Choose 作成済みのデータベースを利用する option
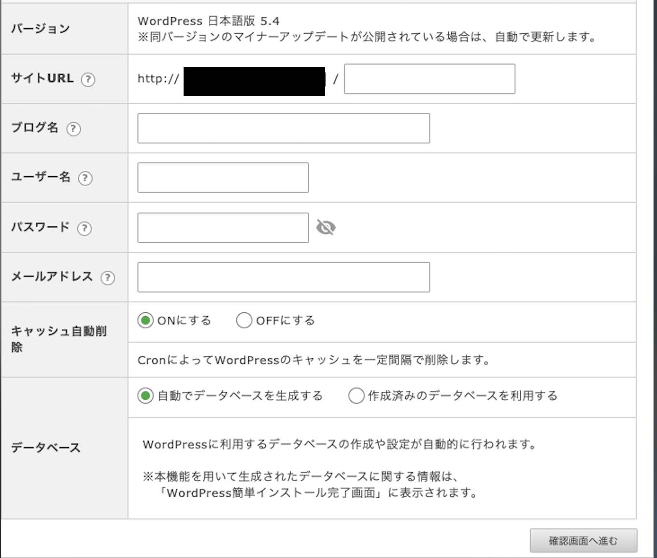This screenshot has width=657, height=558. [x=356, y=396]
